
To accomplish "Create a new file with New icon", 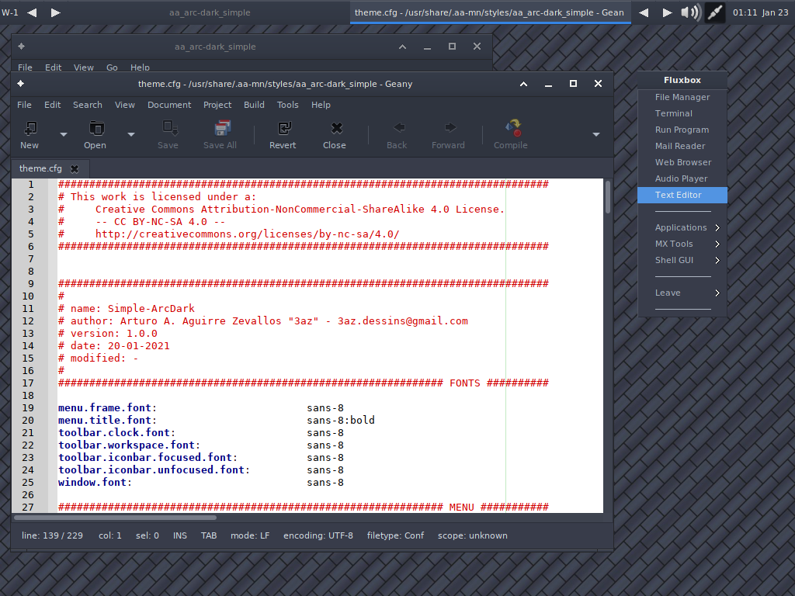I will pyautogui.click(x=30, y=129).
